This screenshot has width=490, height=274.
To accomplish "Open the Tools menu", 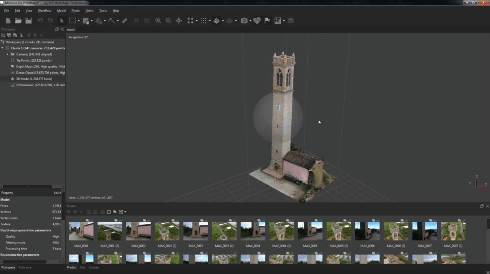I will [103, 11].
